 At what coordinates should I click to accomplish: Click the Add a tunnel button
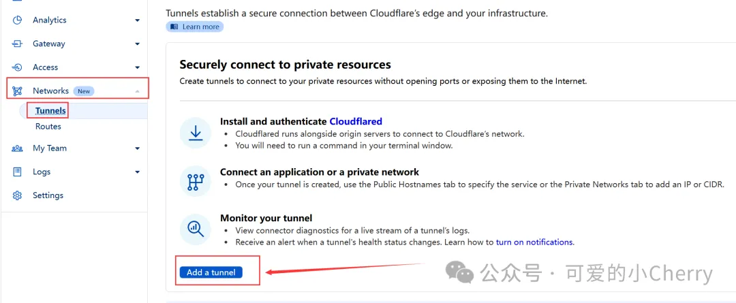211,272
